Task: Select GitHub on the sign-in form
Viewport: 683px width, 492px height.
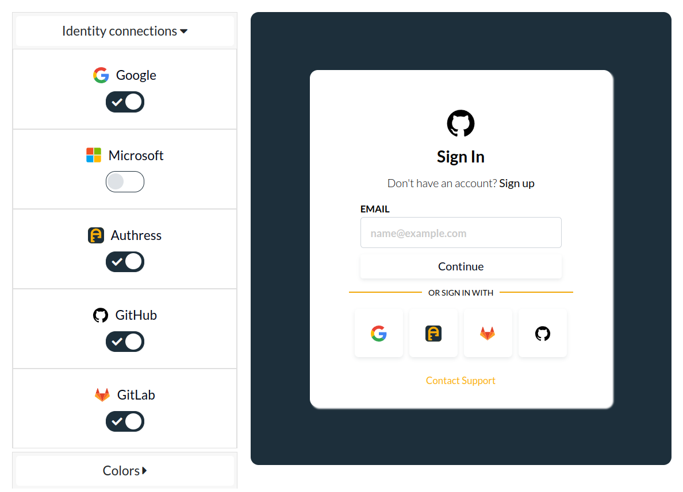Action: click(x=542, y=333)
